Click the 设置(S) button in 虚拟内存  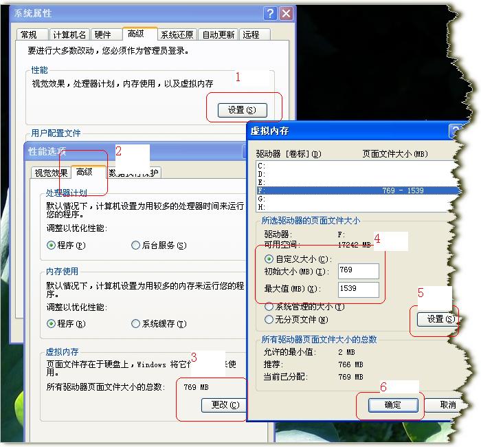coord(436,319)
